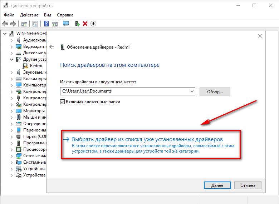Select the Процессоры tree item
279x204 pixels.
click(x=35, y=149)
